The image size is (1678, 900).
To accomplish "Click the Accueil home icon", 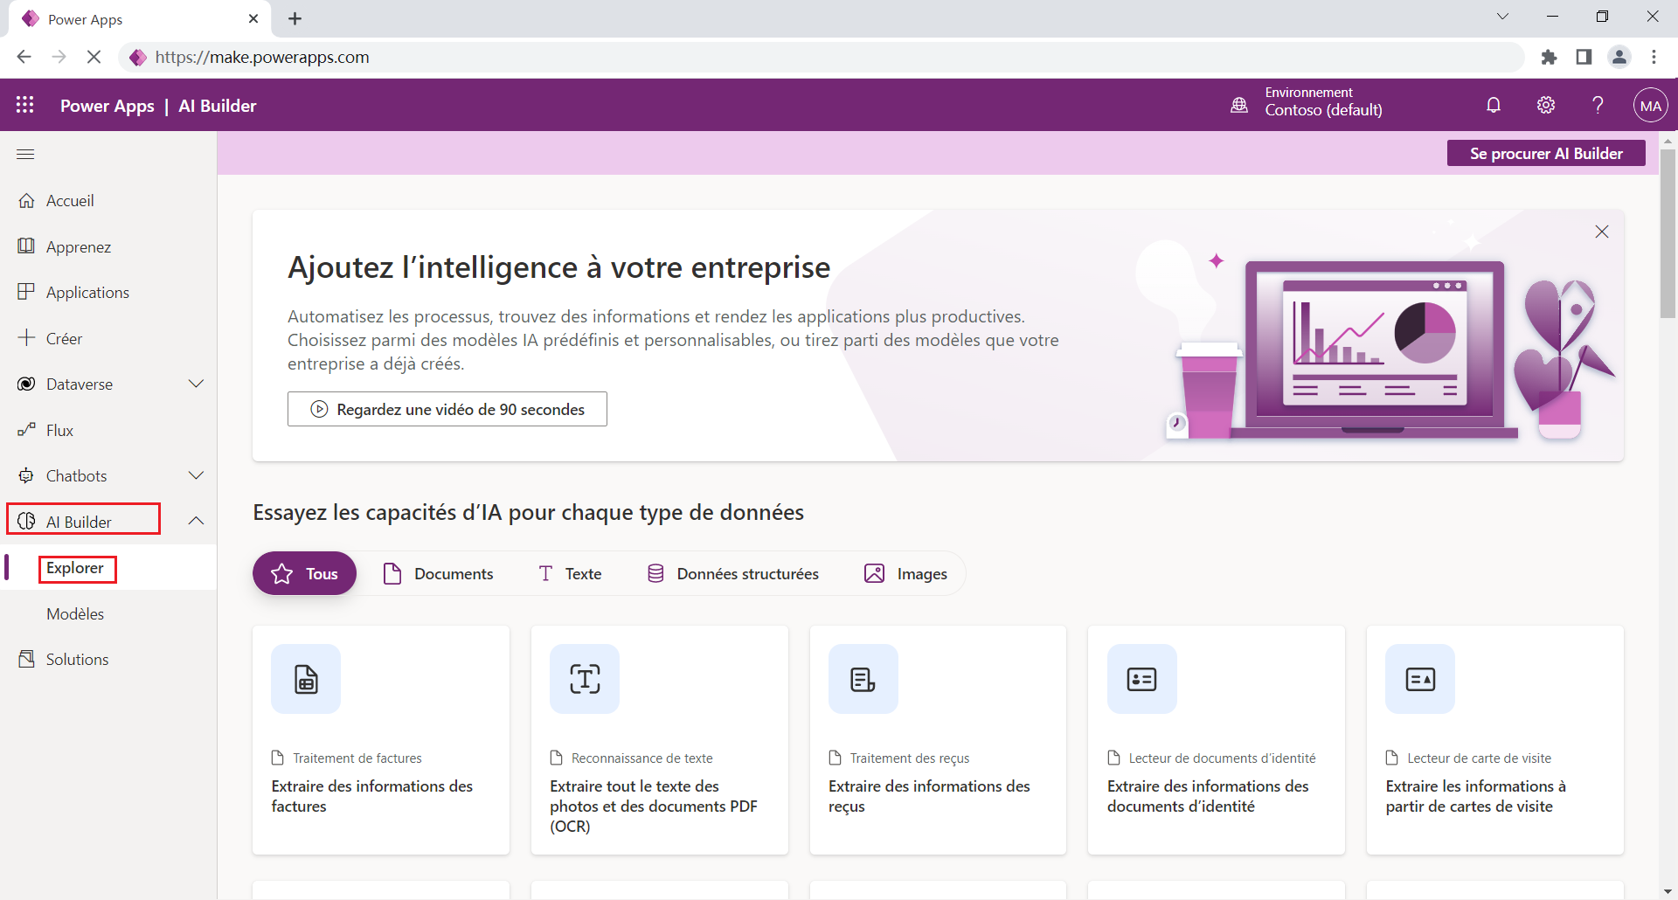I will [x=26, y=200].
